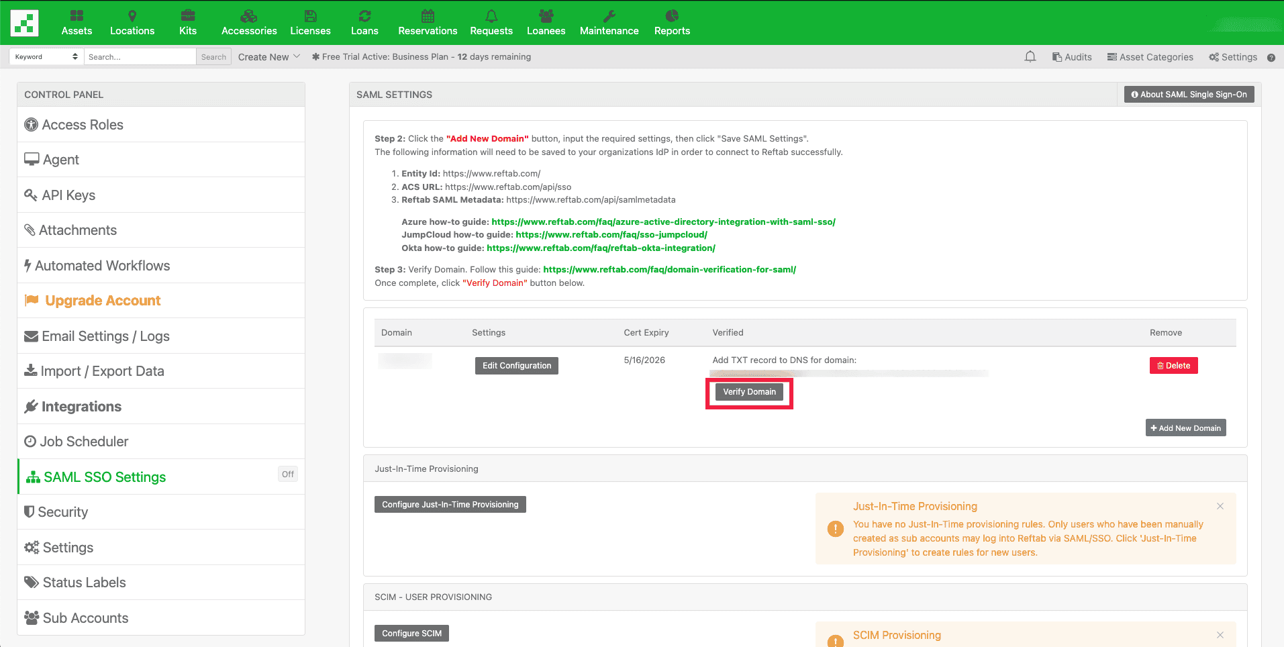Open Assets from top navigation
The height and width of the screenshot is (647, 1284).
(77, 23)
